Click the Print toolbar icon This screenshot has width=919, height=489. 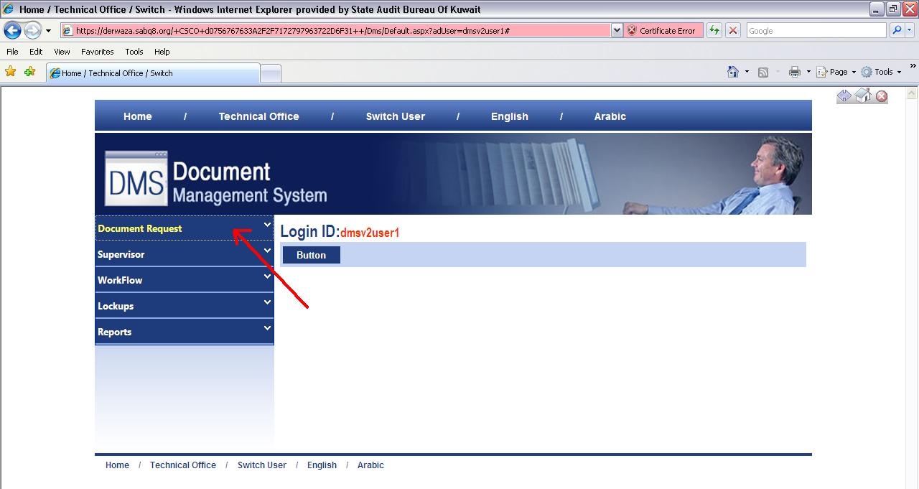tap(794, 72)
